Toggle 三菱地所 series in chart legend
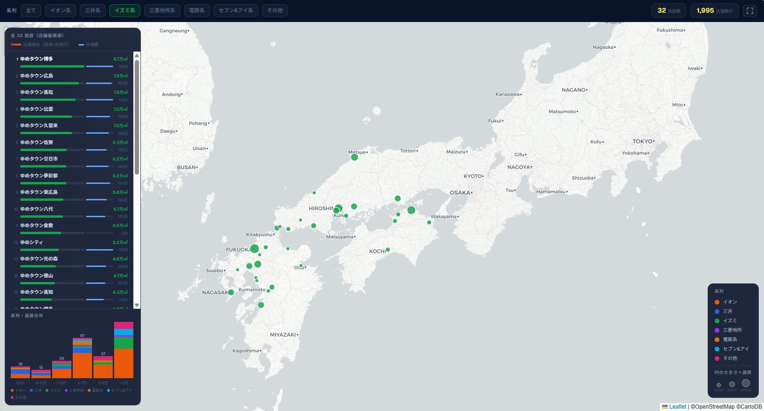Viewport: 764px width, 411px height. click(75, 390)
